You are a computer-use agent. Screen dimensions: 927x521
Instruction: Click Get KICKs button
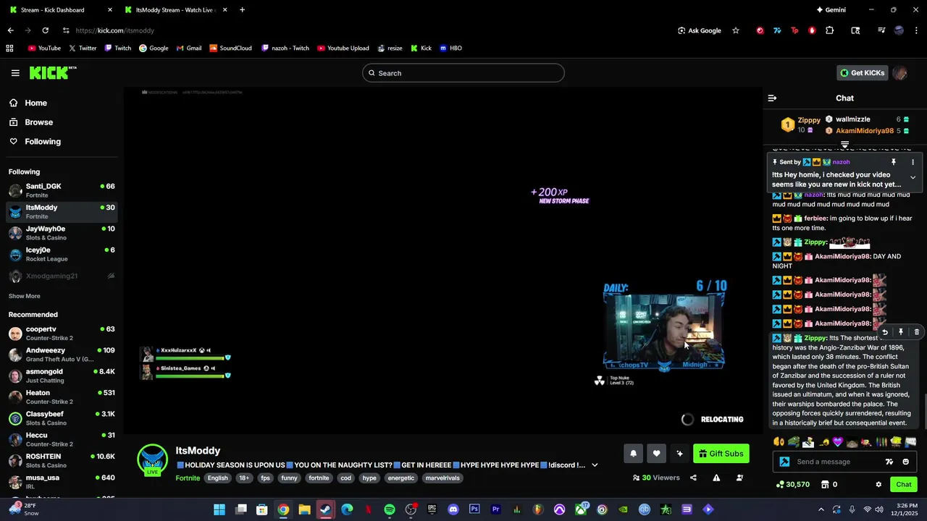[863, 73]
